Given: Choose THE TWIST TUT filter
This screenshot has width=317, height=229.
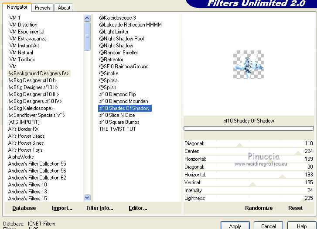Looking at the screenshot, I should tap(117, 129).
